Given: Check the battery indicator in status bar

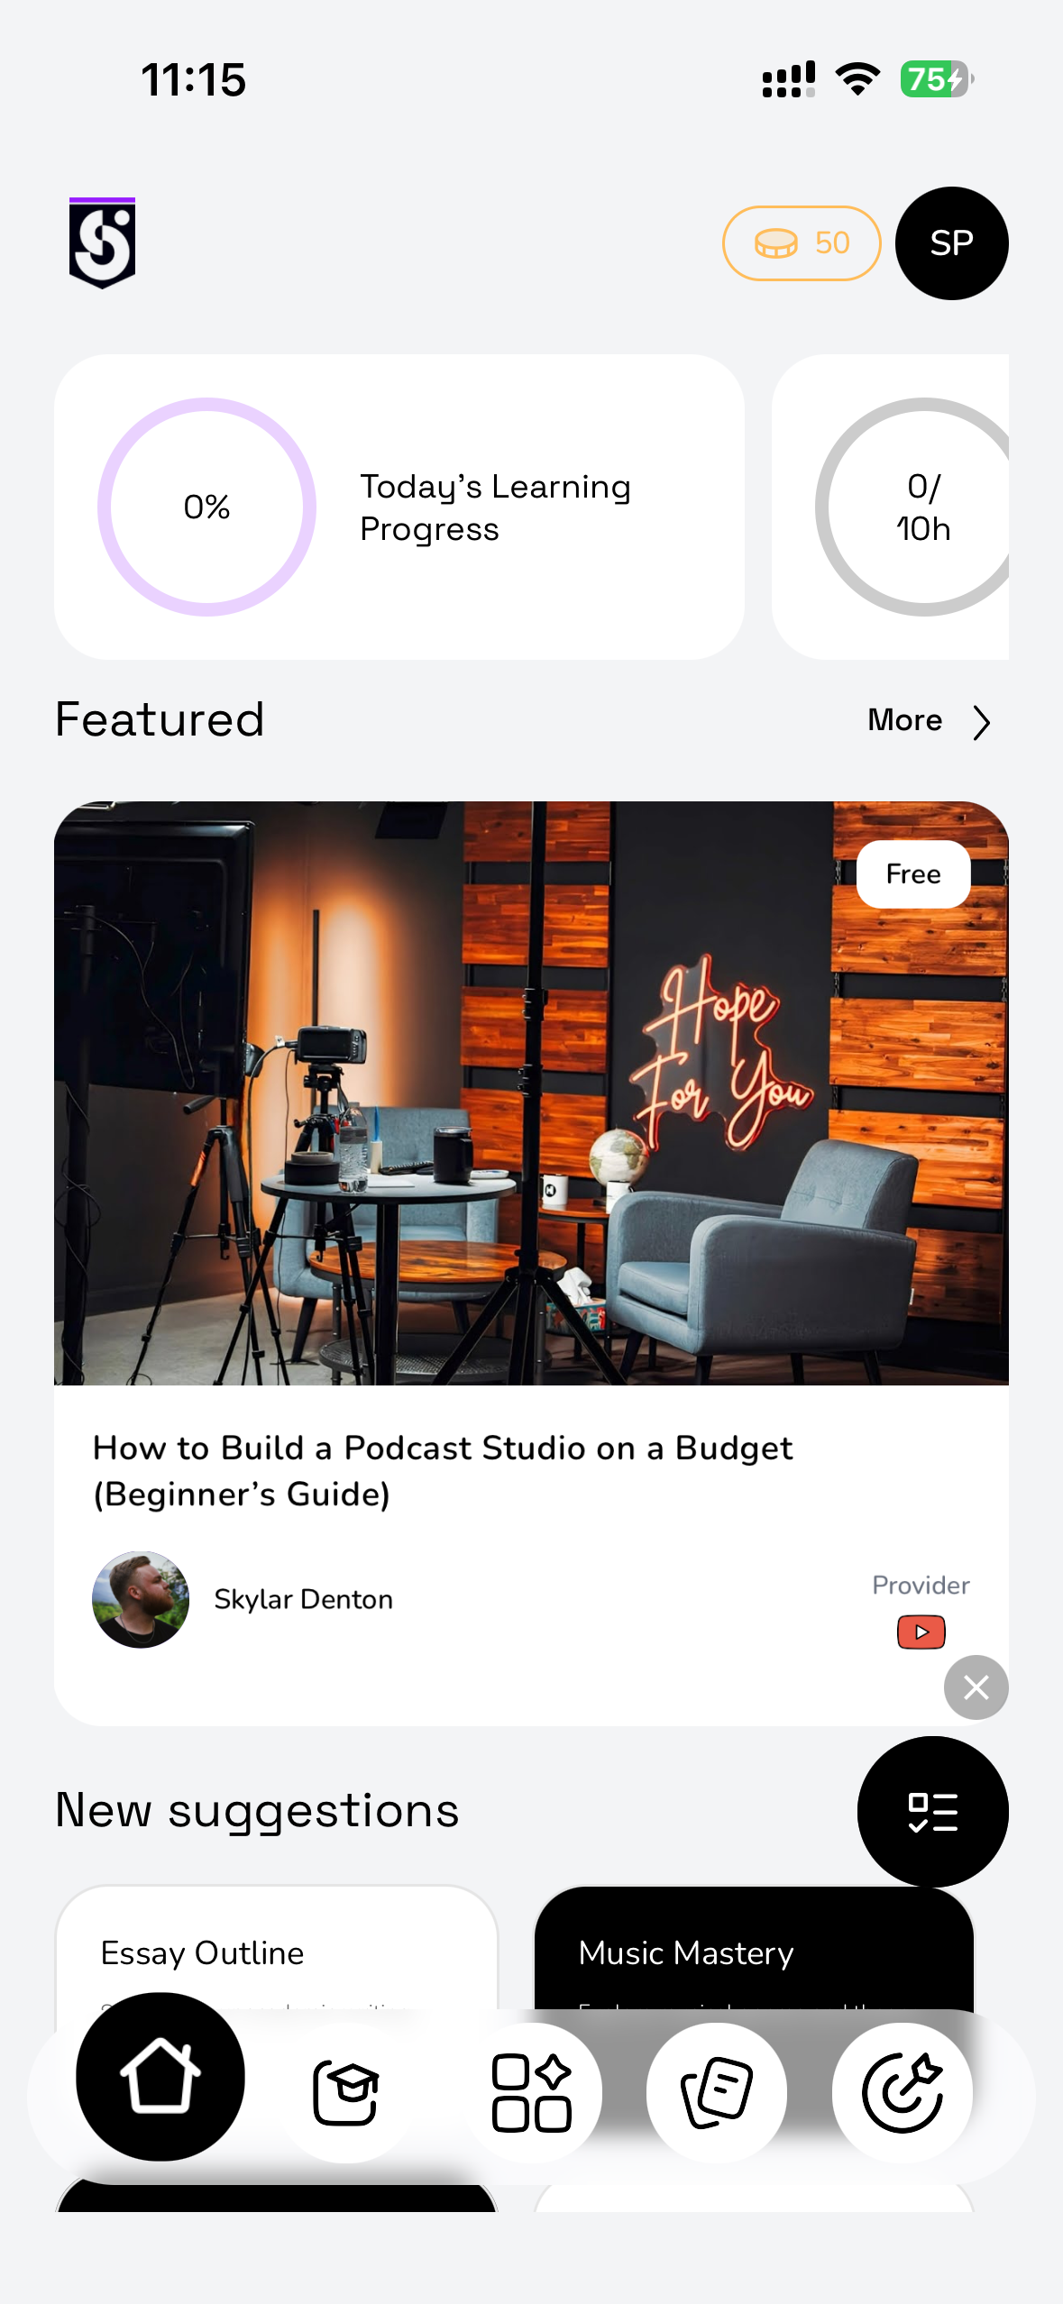Looking at the screenshot, I should 937,79.
